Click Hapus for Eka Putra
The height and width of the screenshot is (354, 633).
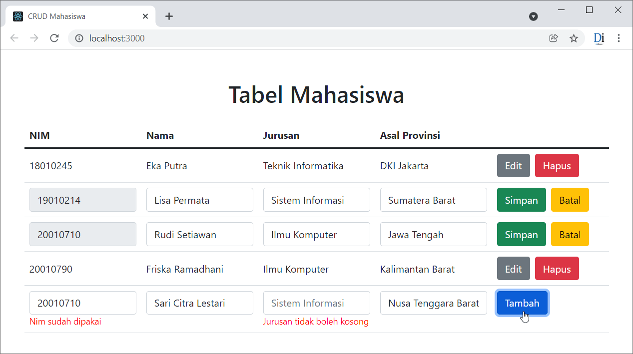pyautogui.click(x=557, y=166)
